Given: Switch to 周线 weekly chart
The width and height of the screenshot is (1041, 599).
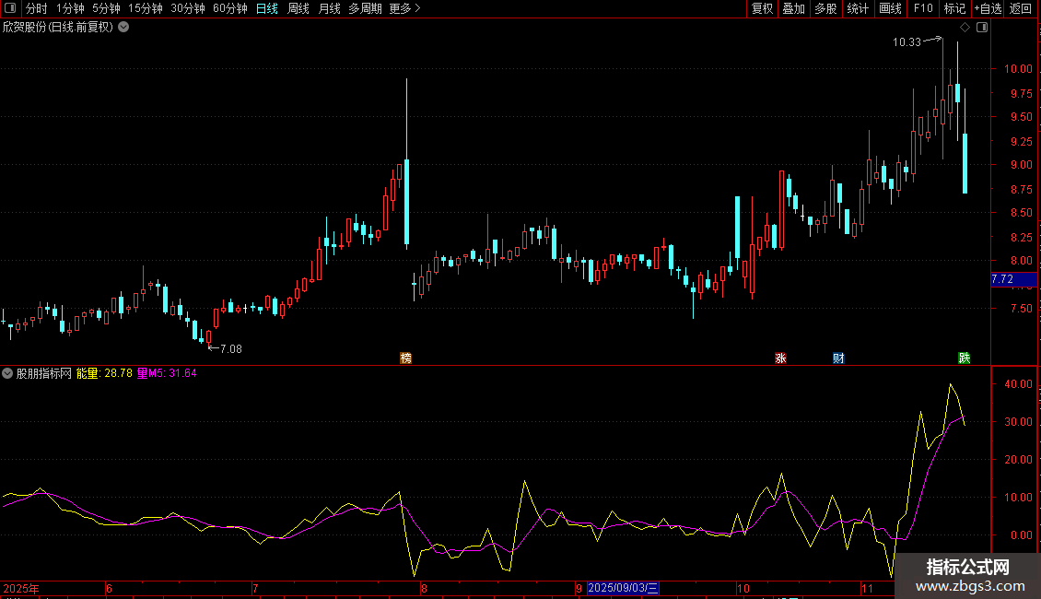Looking at the screenshot, I should tap(298, 8).
